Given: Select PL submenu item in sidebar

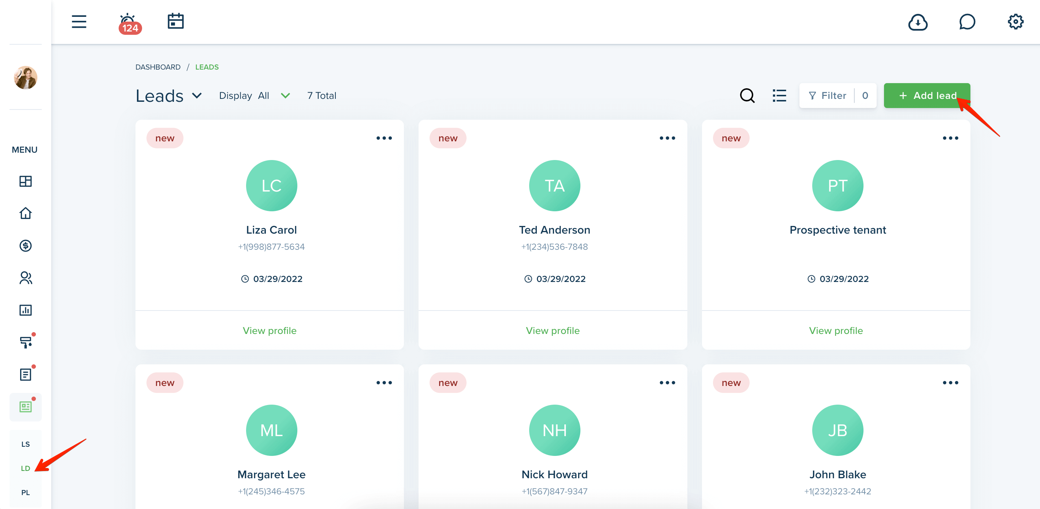Looking at the screenshot, I should 25,493.
